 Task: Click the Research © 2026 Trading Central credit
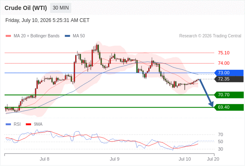coord(210,36)
